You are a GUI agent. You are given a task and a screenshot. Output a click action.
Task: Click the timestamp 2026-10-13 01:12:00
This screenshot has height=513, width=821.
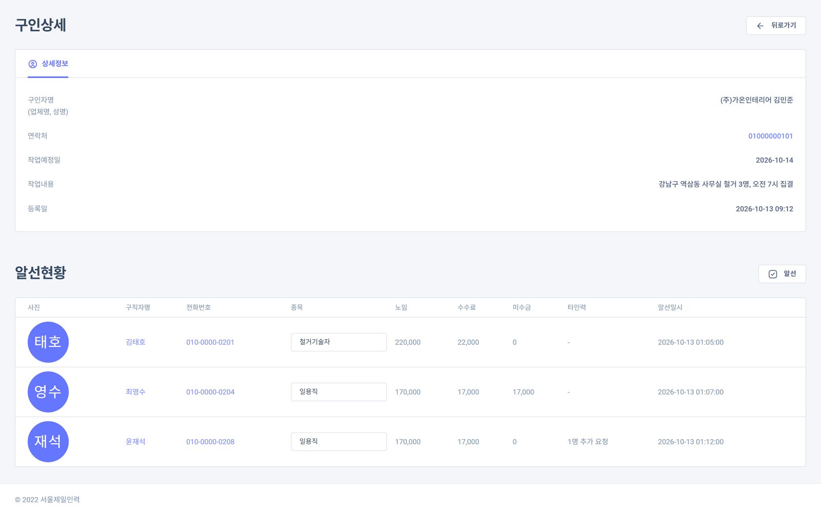pyautogui.click(x=691, y=442)
